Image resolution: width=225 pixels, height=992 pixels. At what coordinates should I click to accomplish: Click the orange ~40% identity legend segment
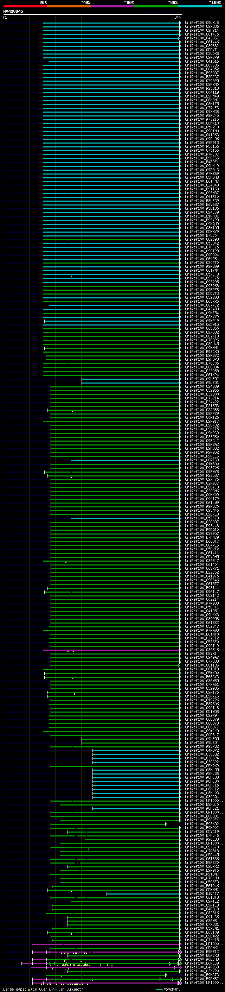tap(69, 6)
